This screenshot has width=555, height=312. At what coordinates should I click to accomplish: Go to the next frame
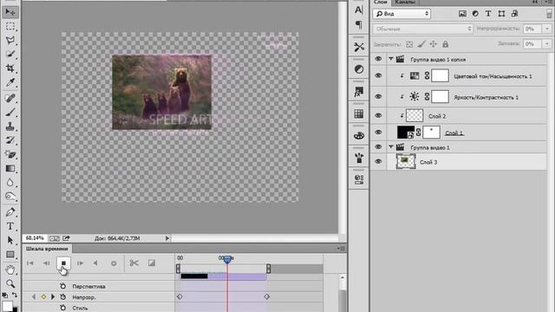click(80, 263)
